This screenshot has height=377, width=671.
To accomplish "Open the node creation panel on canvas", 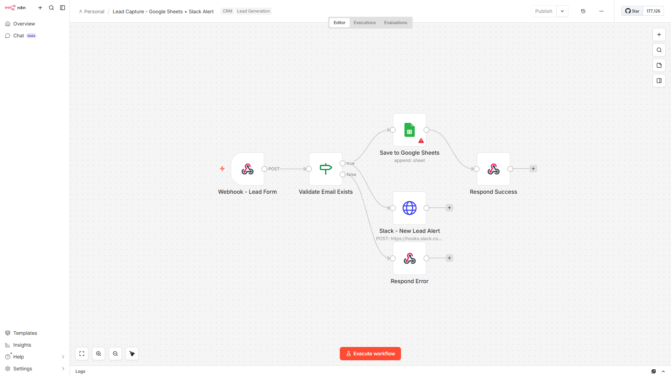I will click(x=659, y=34).
